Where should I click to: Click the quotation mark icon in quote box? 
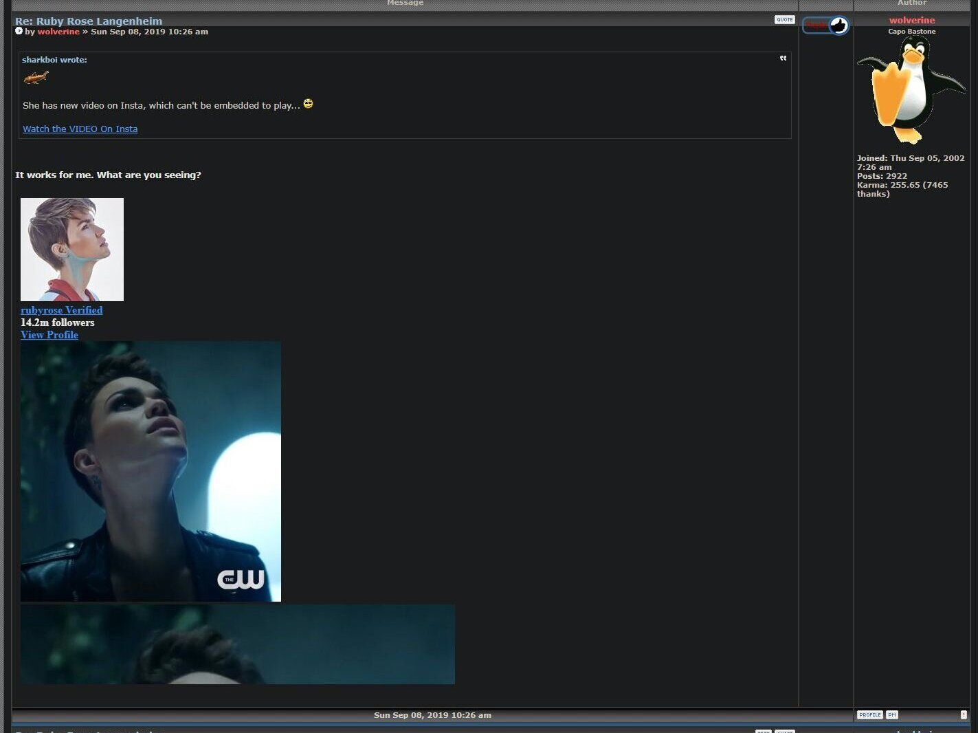click(783, 58)
